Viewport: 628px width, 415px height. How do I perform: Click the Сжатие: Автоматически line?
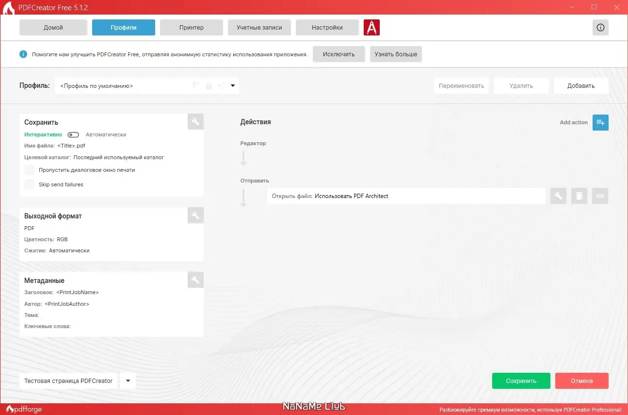(57, 251)
